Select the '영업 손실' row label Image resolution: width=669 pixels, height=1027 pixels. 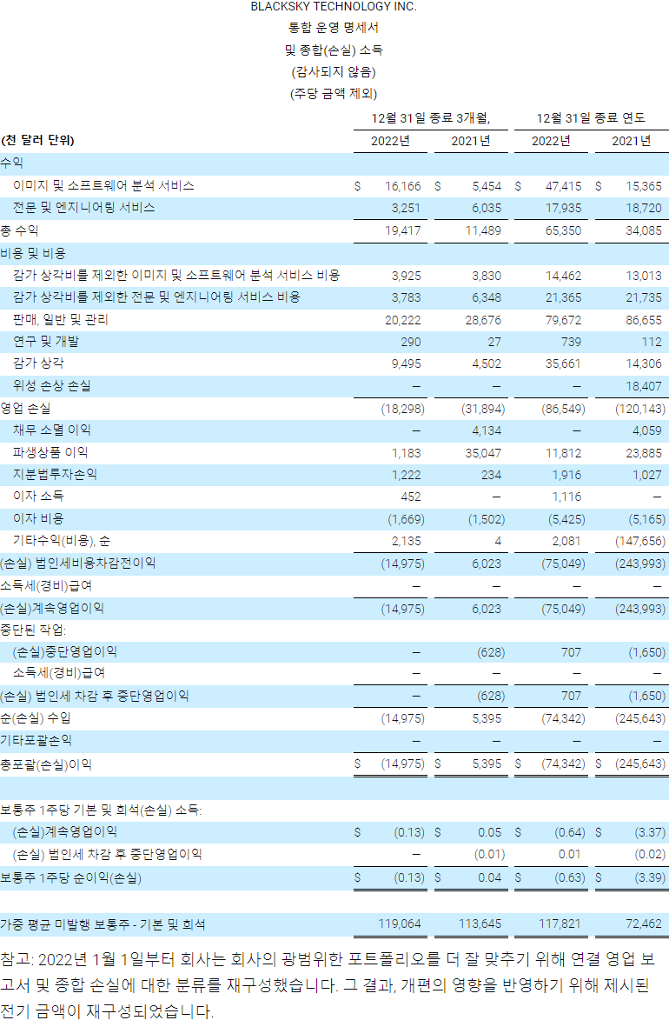tap(25, 409)
